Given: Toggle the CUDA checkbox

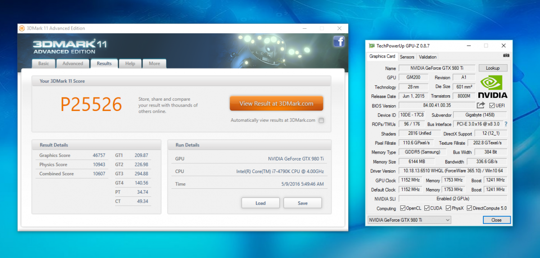Looking at the screenshot, I should (x=427, y=209).
